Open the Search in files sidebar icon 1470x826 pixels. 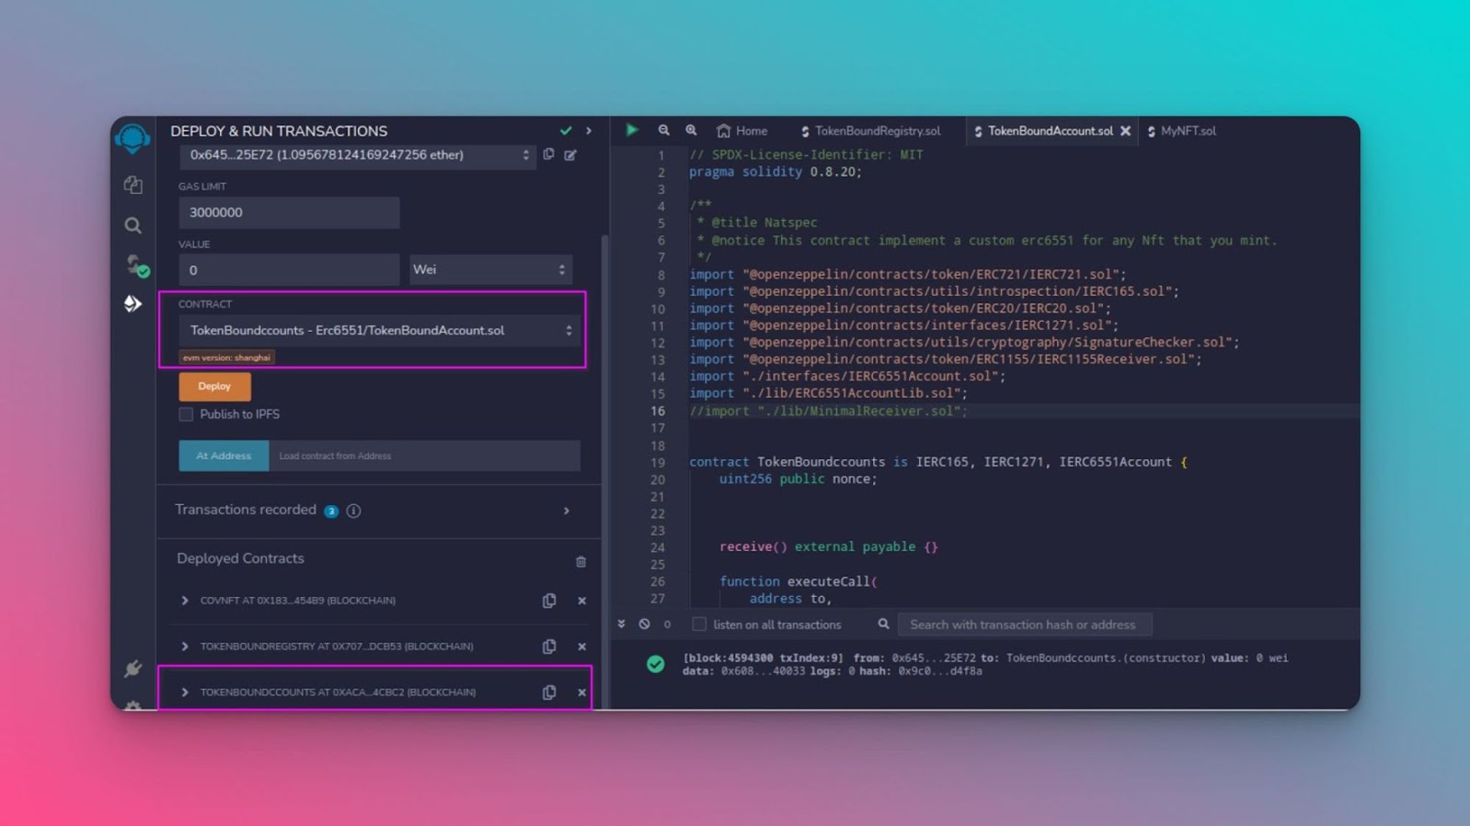[133, 225]
